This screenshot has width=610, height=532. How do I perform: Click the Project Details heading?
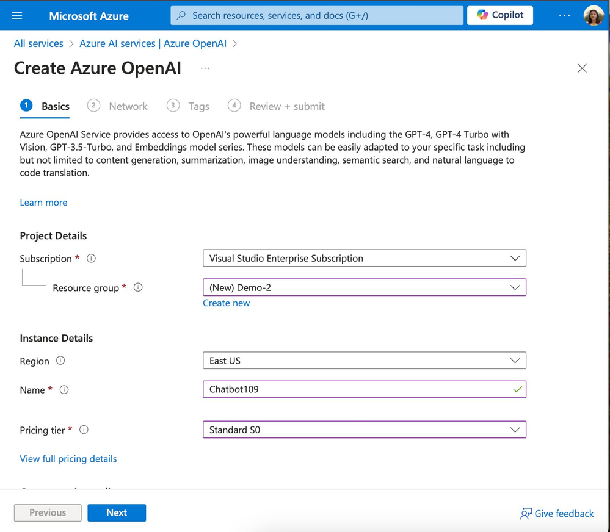(x=53, y=236)
